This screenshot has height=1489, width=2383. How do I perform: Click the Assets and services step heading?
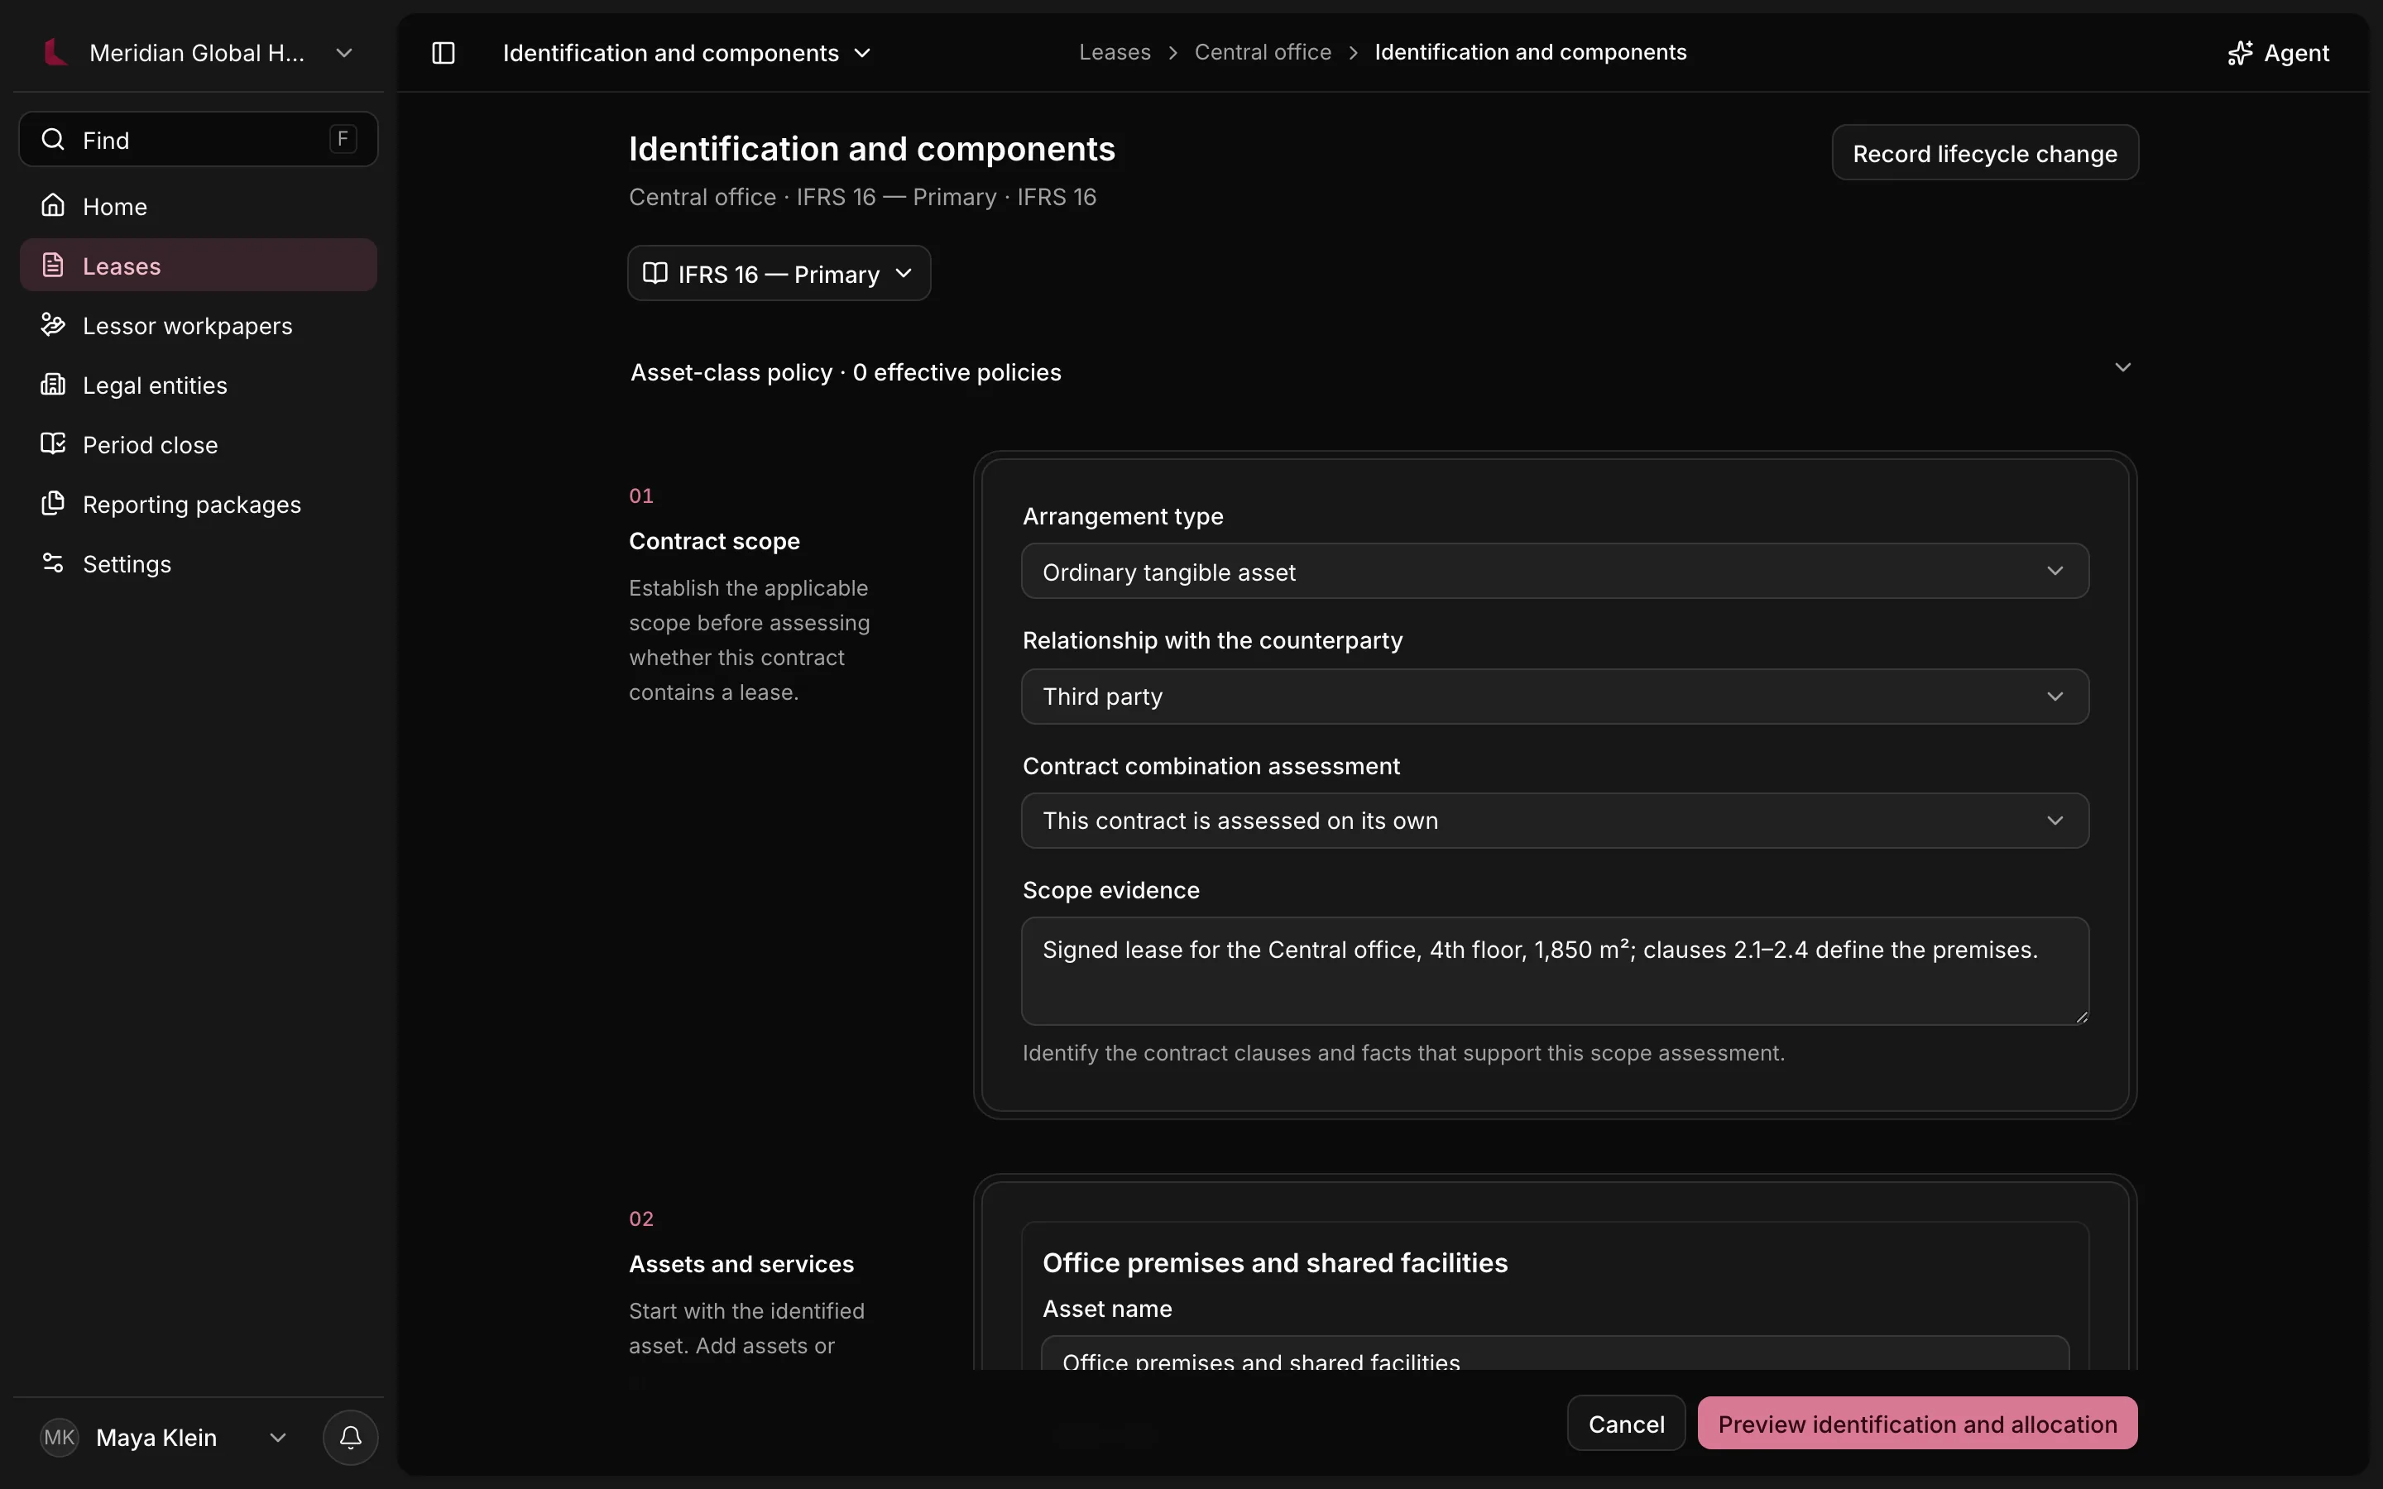point(741,1263)
